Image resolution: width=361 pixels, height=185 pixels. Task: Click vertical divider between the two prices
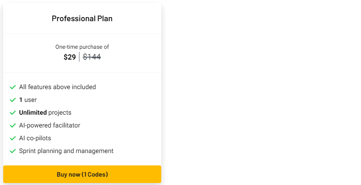[79, 57]
